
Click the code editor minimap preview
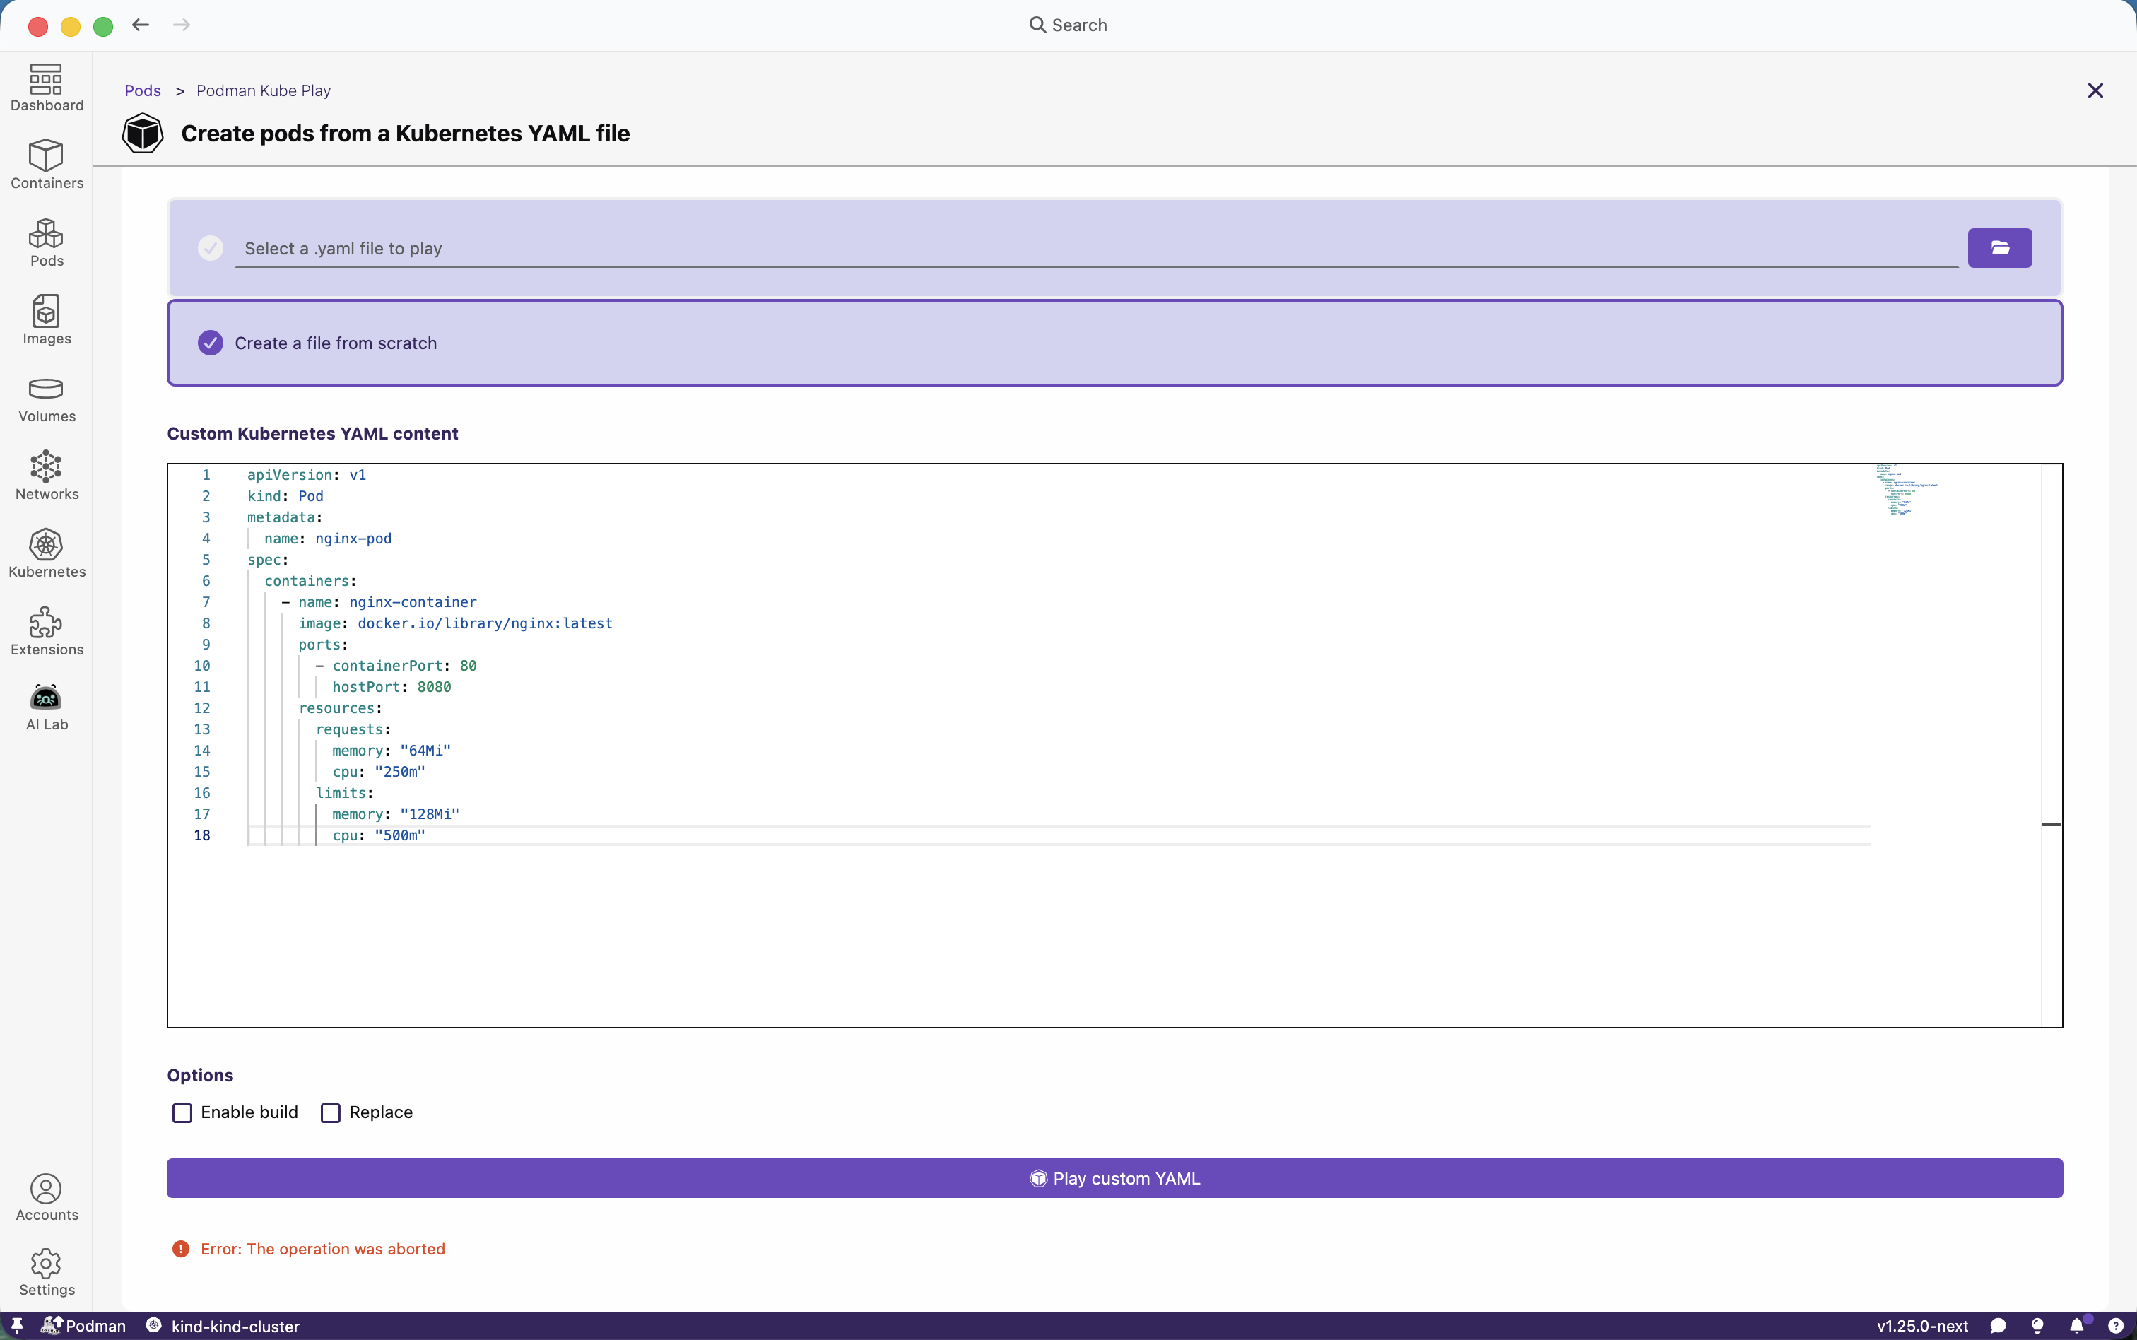pos(1905,489)
